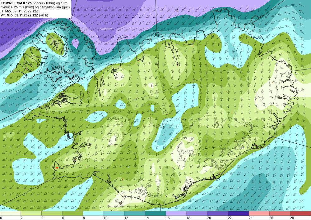This screenshot has height=220, width=311.
Task: Click the legend scale label "10"
Action: [105, 218]
